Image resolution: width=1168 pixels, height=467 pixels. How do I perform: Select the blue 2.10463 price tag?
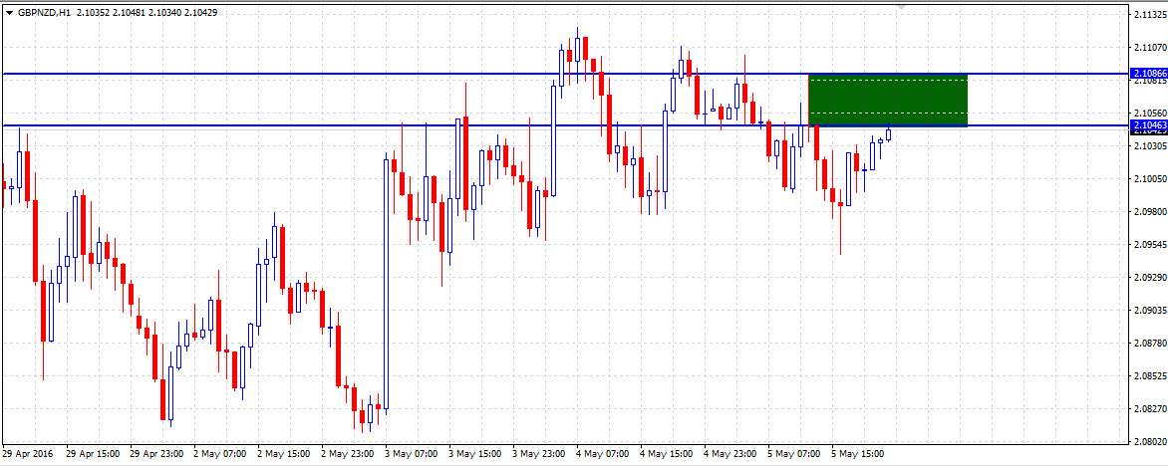pos(1149,125)
